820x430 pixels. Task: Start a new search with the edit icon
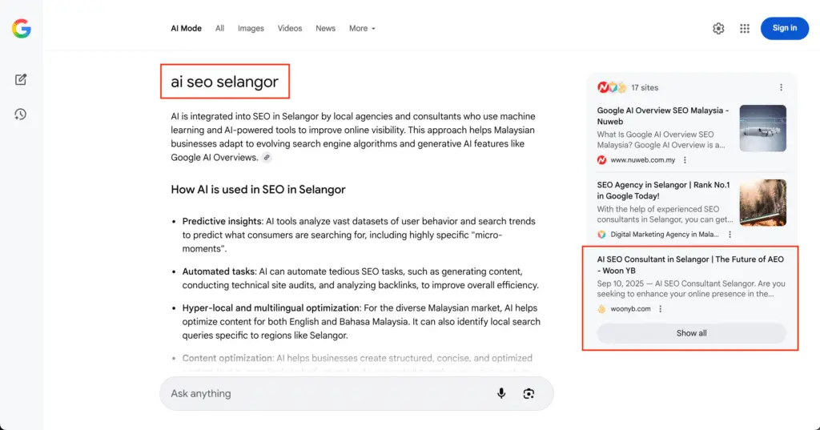tap(21, 79)
